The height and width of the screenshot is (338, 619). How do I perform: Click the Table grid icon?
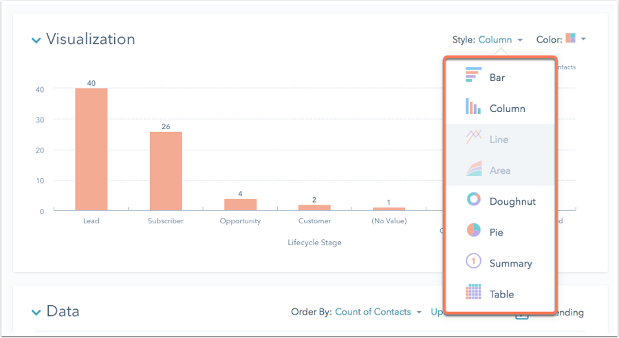(473, 293)
